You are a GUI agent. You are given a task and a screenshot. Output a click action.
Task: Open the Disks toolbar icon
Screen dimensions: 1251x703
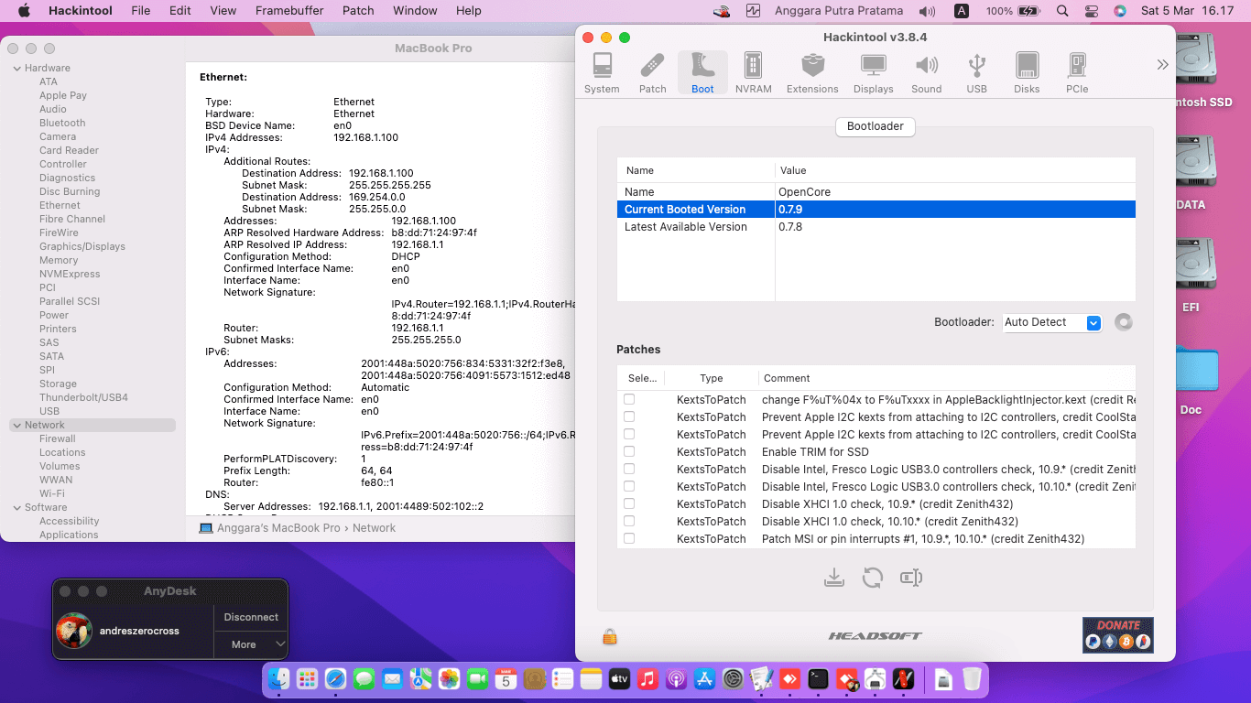(1027, 73)
